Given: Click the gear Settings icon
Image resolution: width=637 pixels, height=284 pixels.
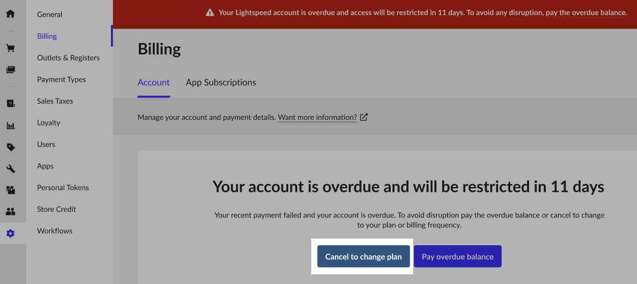Looking at the screenshot, I should click(10, 233).
